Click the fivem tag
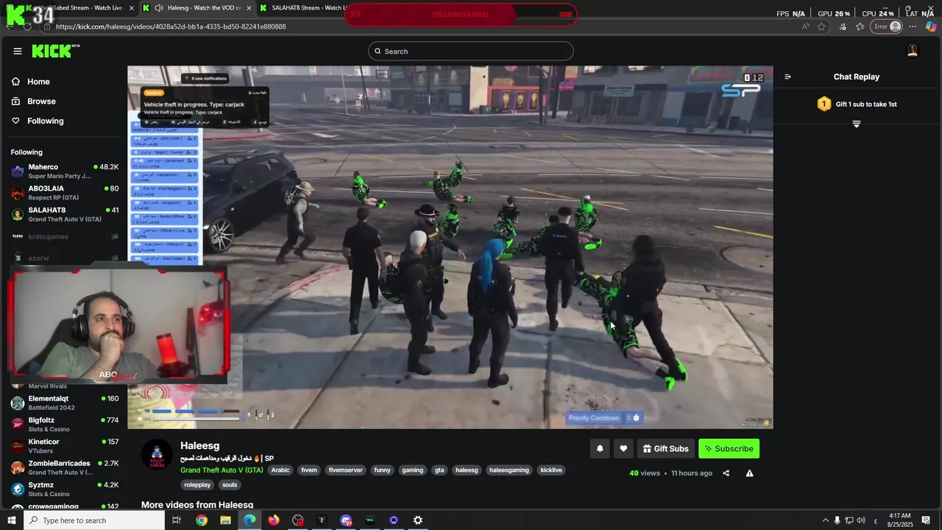The width and height of the screenshot is (942, 530). click(x=309, y=470)
